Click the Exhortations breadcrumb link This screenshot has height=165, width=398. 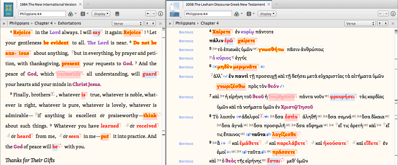click(69, 23)
